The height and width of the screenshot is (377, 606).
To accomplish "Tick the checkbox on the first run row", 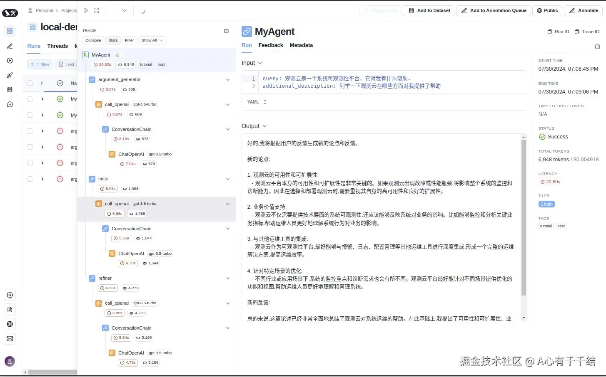I will tap(30, 99).
